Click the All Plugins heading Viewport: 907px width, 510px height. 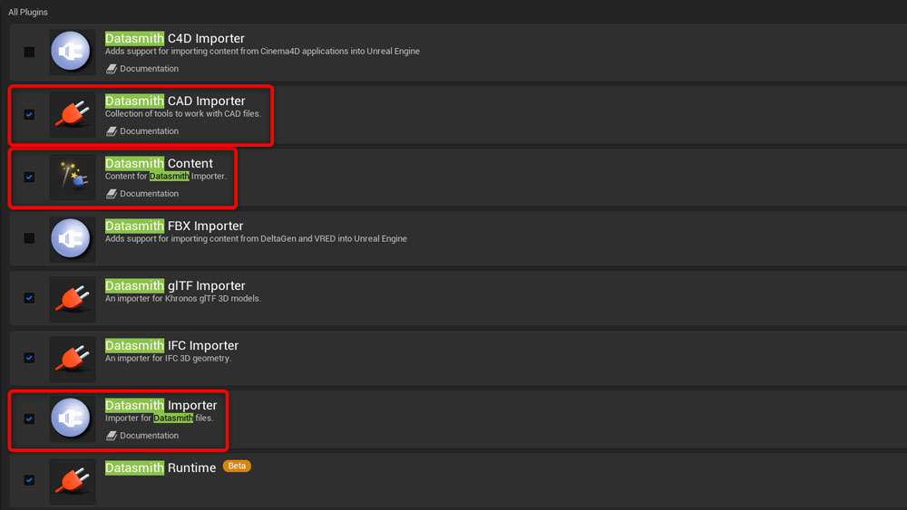[28, 12]
